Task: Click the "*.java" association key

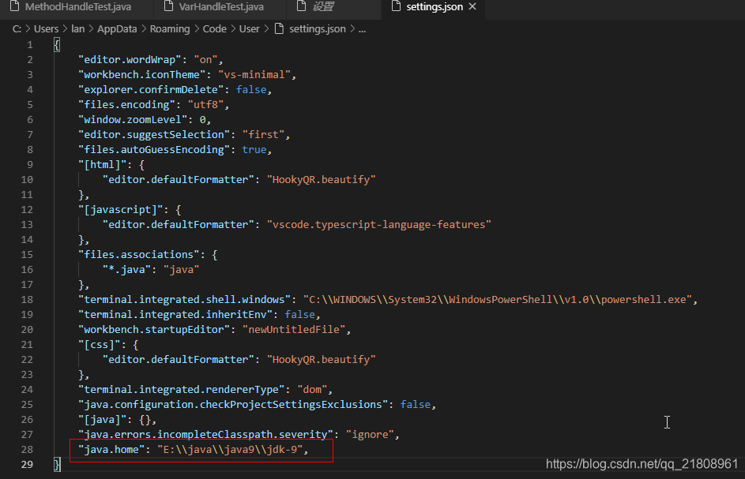Action: pyautogui.click(x=127, y=270)
